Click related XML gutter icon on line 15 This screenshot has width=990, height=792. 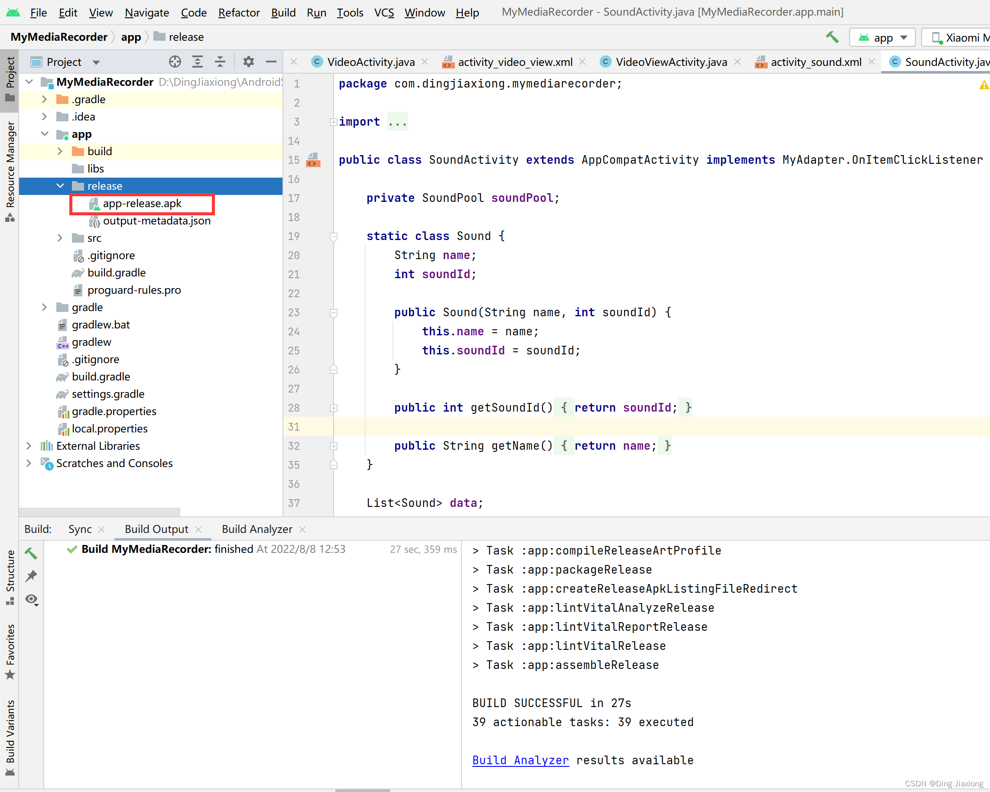(313, 160)
